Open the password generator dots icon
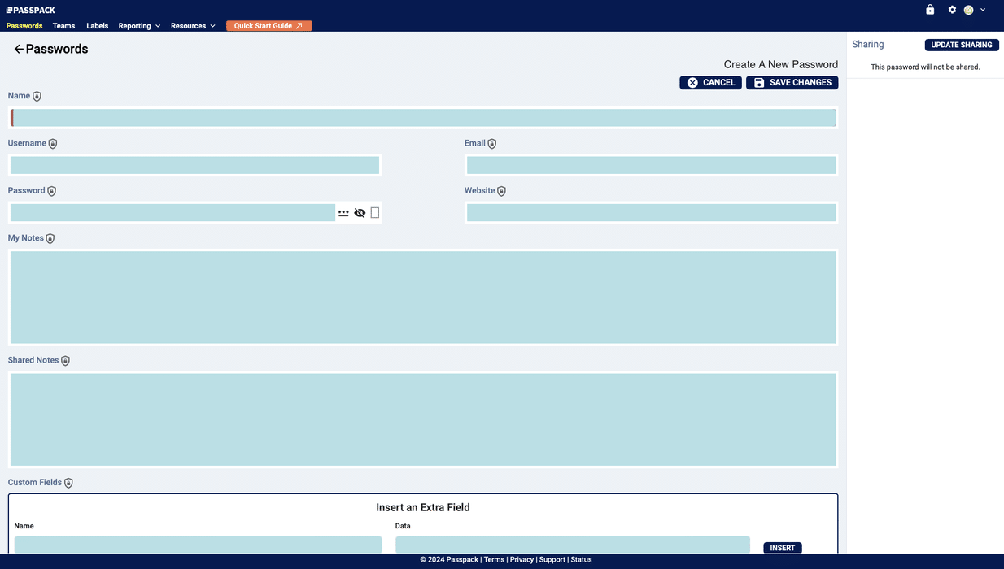This screenshot has width=1004, height=569. [343, 212]
